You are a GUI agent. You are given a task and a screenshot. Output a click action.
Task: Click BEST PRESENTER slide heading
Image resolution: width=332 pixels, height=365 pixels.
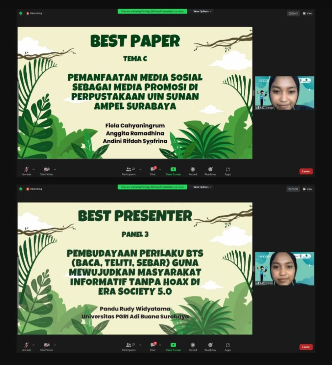[135, 216]
